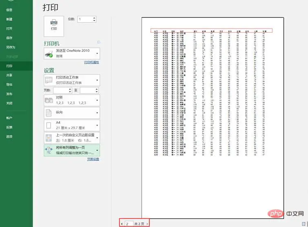
Task: Click the large Print button with printer icon
Action: pos(54,26)
